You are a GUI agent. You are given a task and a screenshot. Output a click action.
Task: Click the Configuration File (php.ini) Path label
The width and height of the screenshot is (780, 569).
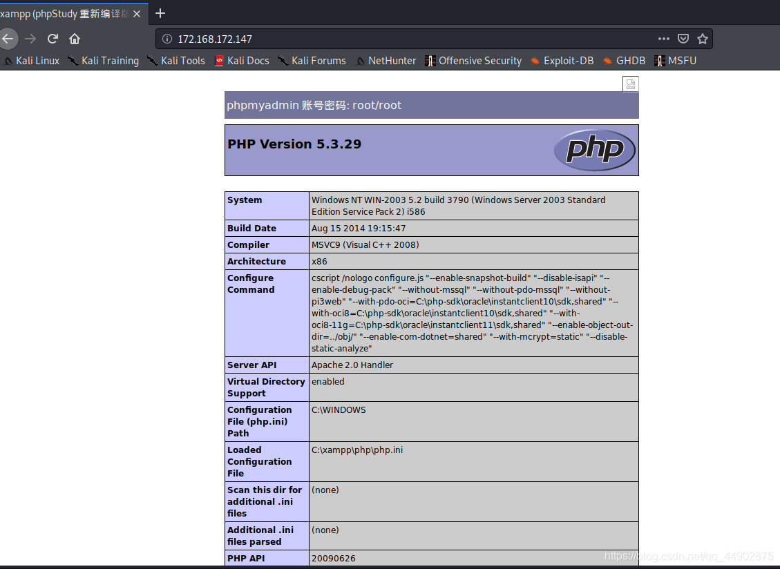coord(260,421)
